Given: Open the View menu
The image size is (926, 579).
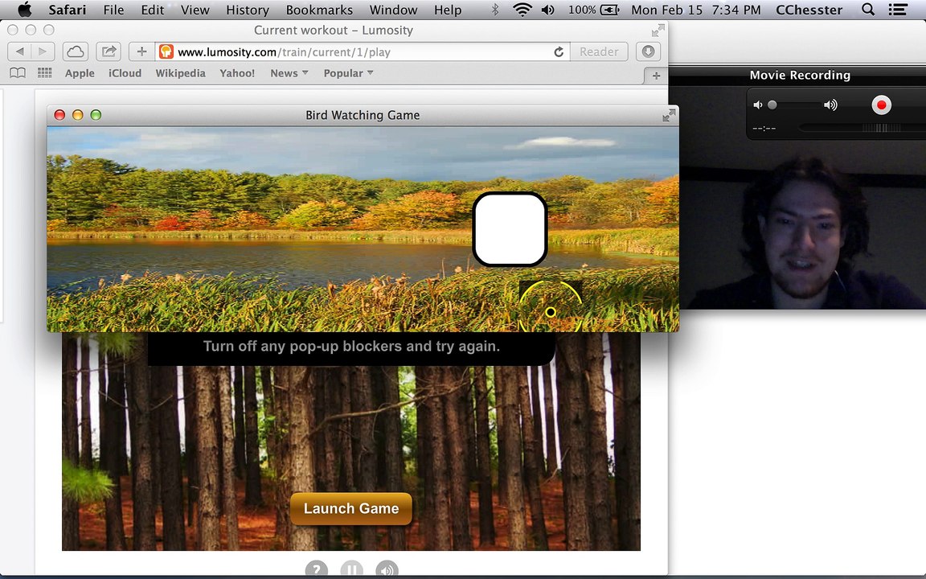Looking at the screenshot, I should [195, 10].
